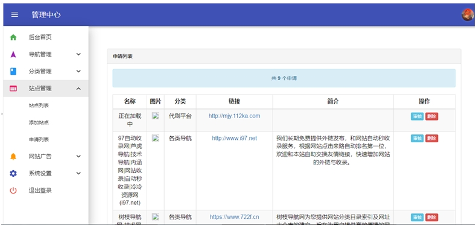
Task: Click 删除 for mjy.112ka.com row
Action: coord(432,116)
